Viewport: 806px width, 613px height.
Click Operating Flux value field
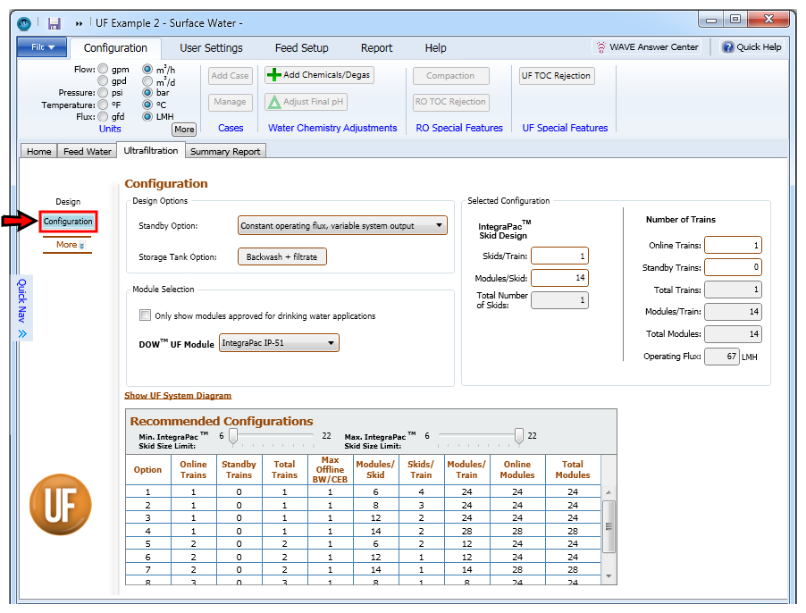(x=721, y=356)
